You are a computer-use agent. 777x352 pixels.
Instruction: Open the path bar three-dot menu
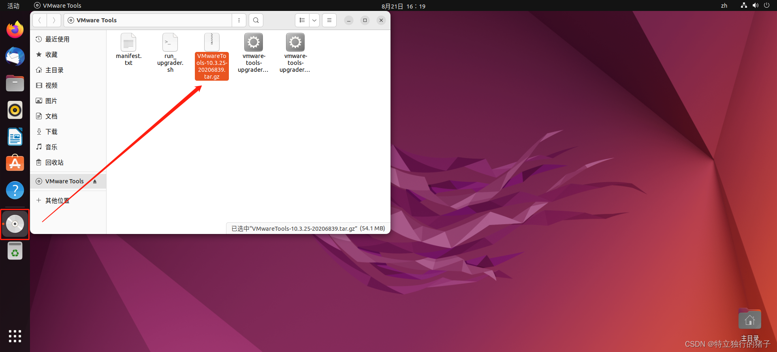[239, 20]
